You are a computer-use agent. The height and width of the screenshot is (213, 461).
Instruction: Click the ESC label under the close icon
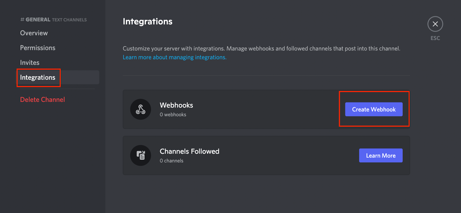pyautogui.click(x=435, y=38)
